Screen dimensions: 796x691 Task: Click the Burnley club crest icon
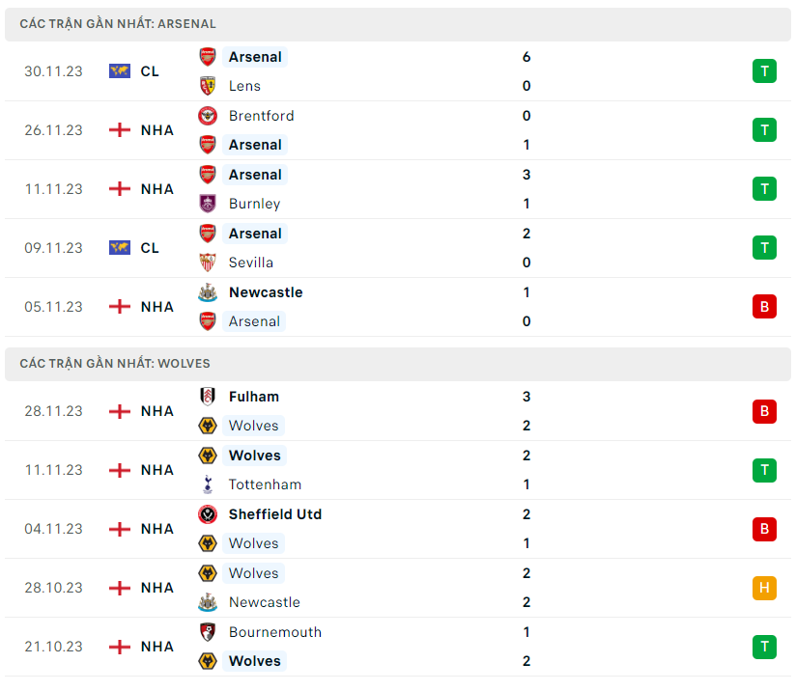(x=208, y=204)
